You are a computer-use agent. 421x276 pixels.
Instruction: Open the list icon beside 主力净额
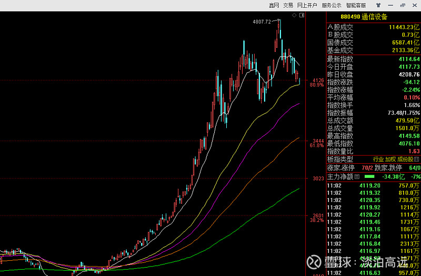[357, 176]
